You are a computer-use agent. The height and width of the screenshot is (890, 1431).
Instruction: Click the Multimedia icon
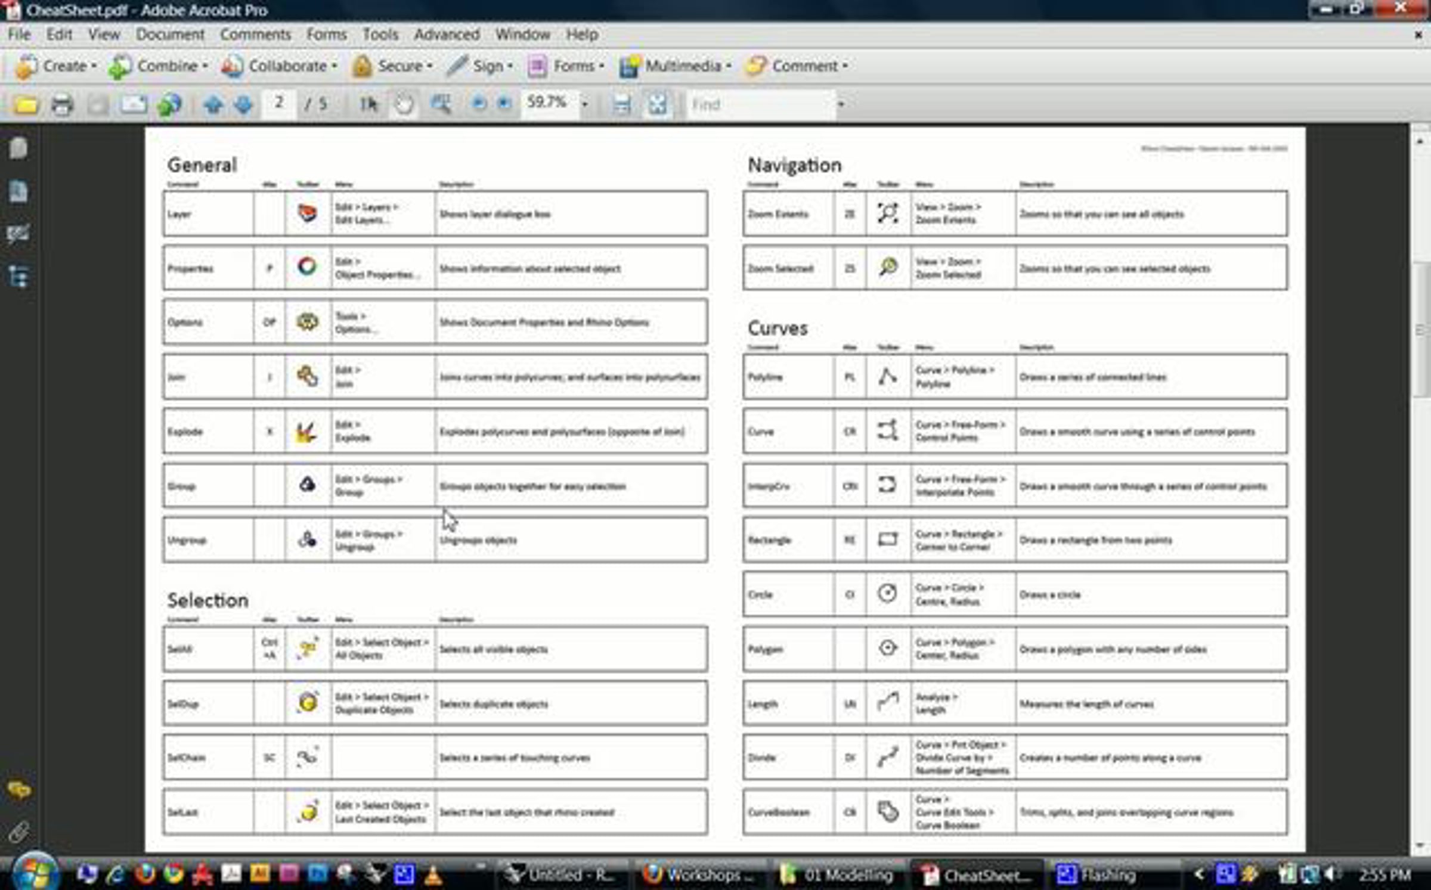[629, 66]
